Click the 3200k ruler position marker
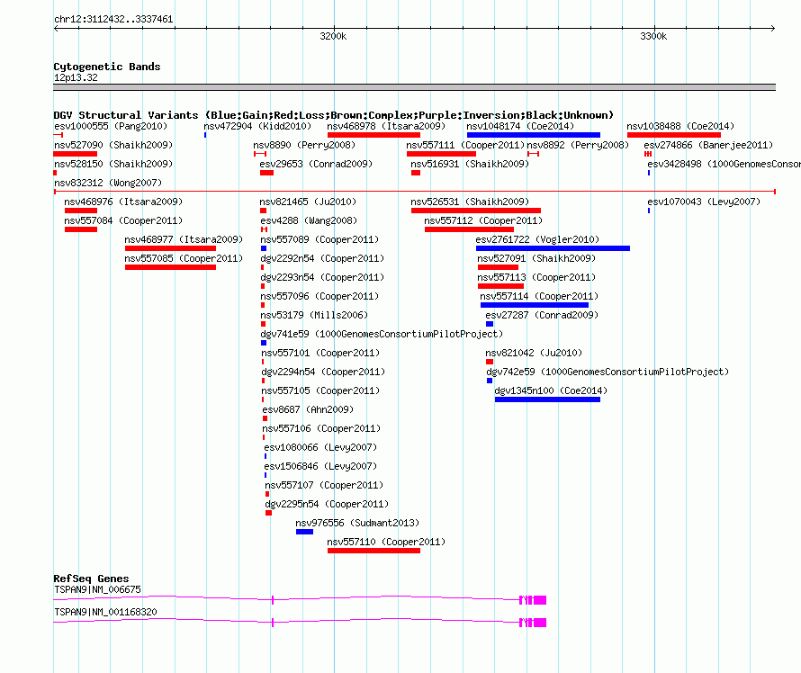801x673 pixels. [333, 36]
